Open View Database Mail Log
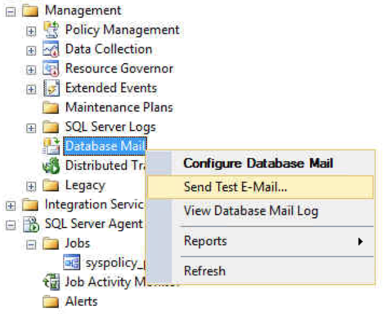This screenshot has height=314, width=386. coord(251,211)
